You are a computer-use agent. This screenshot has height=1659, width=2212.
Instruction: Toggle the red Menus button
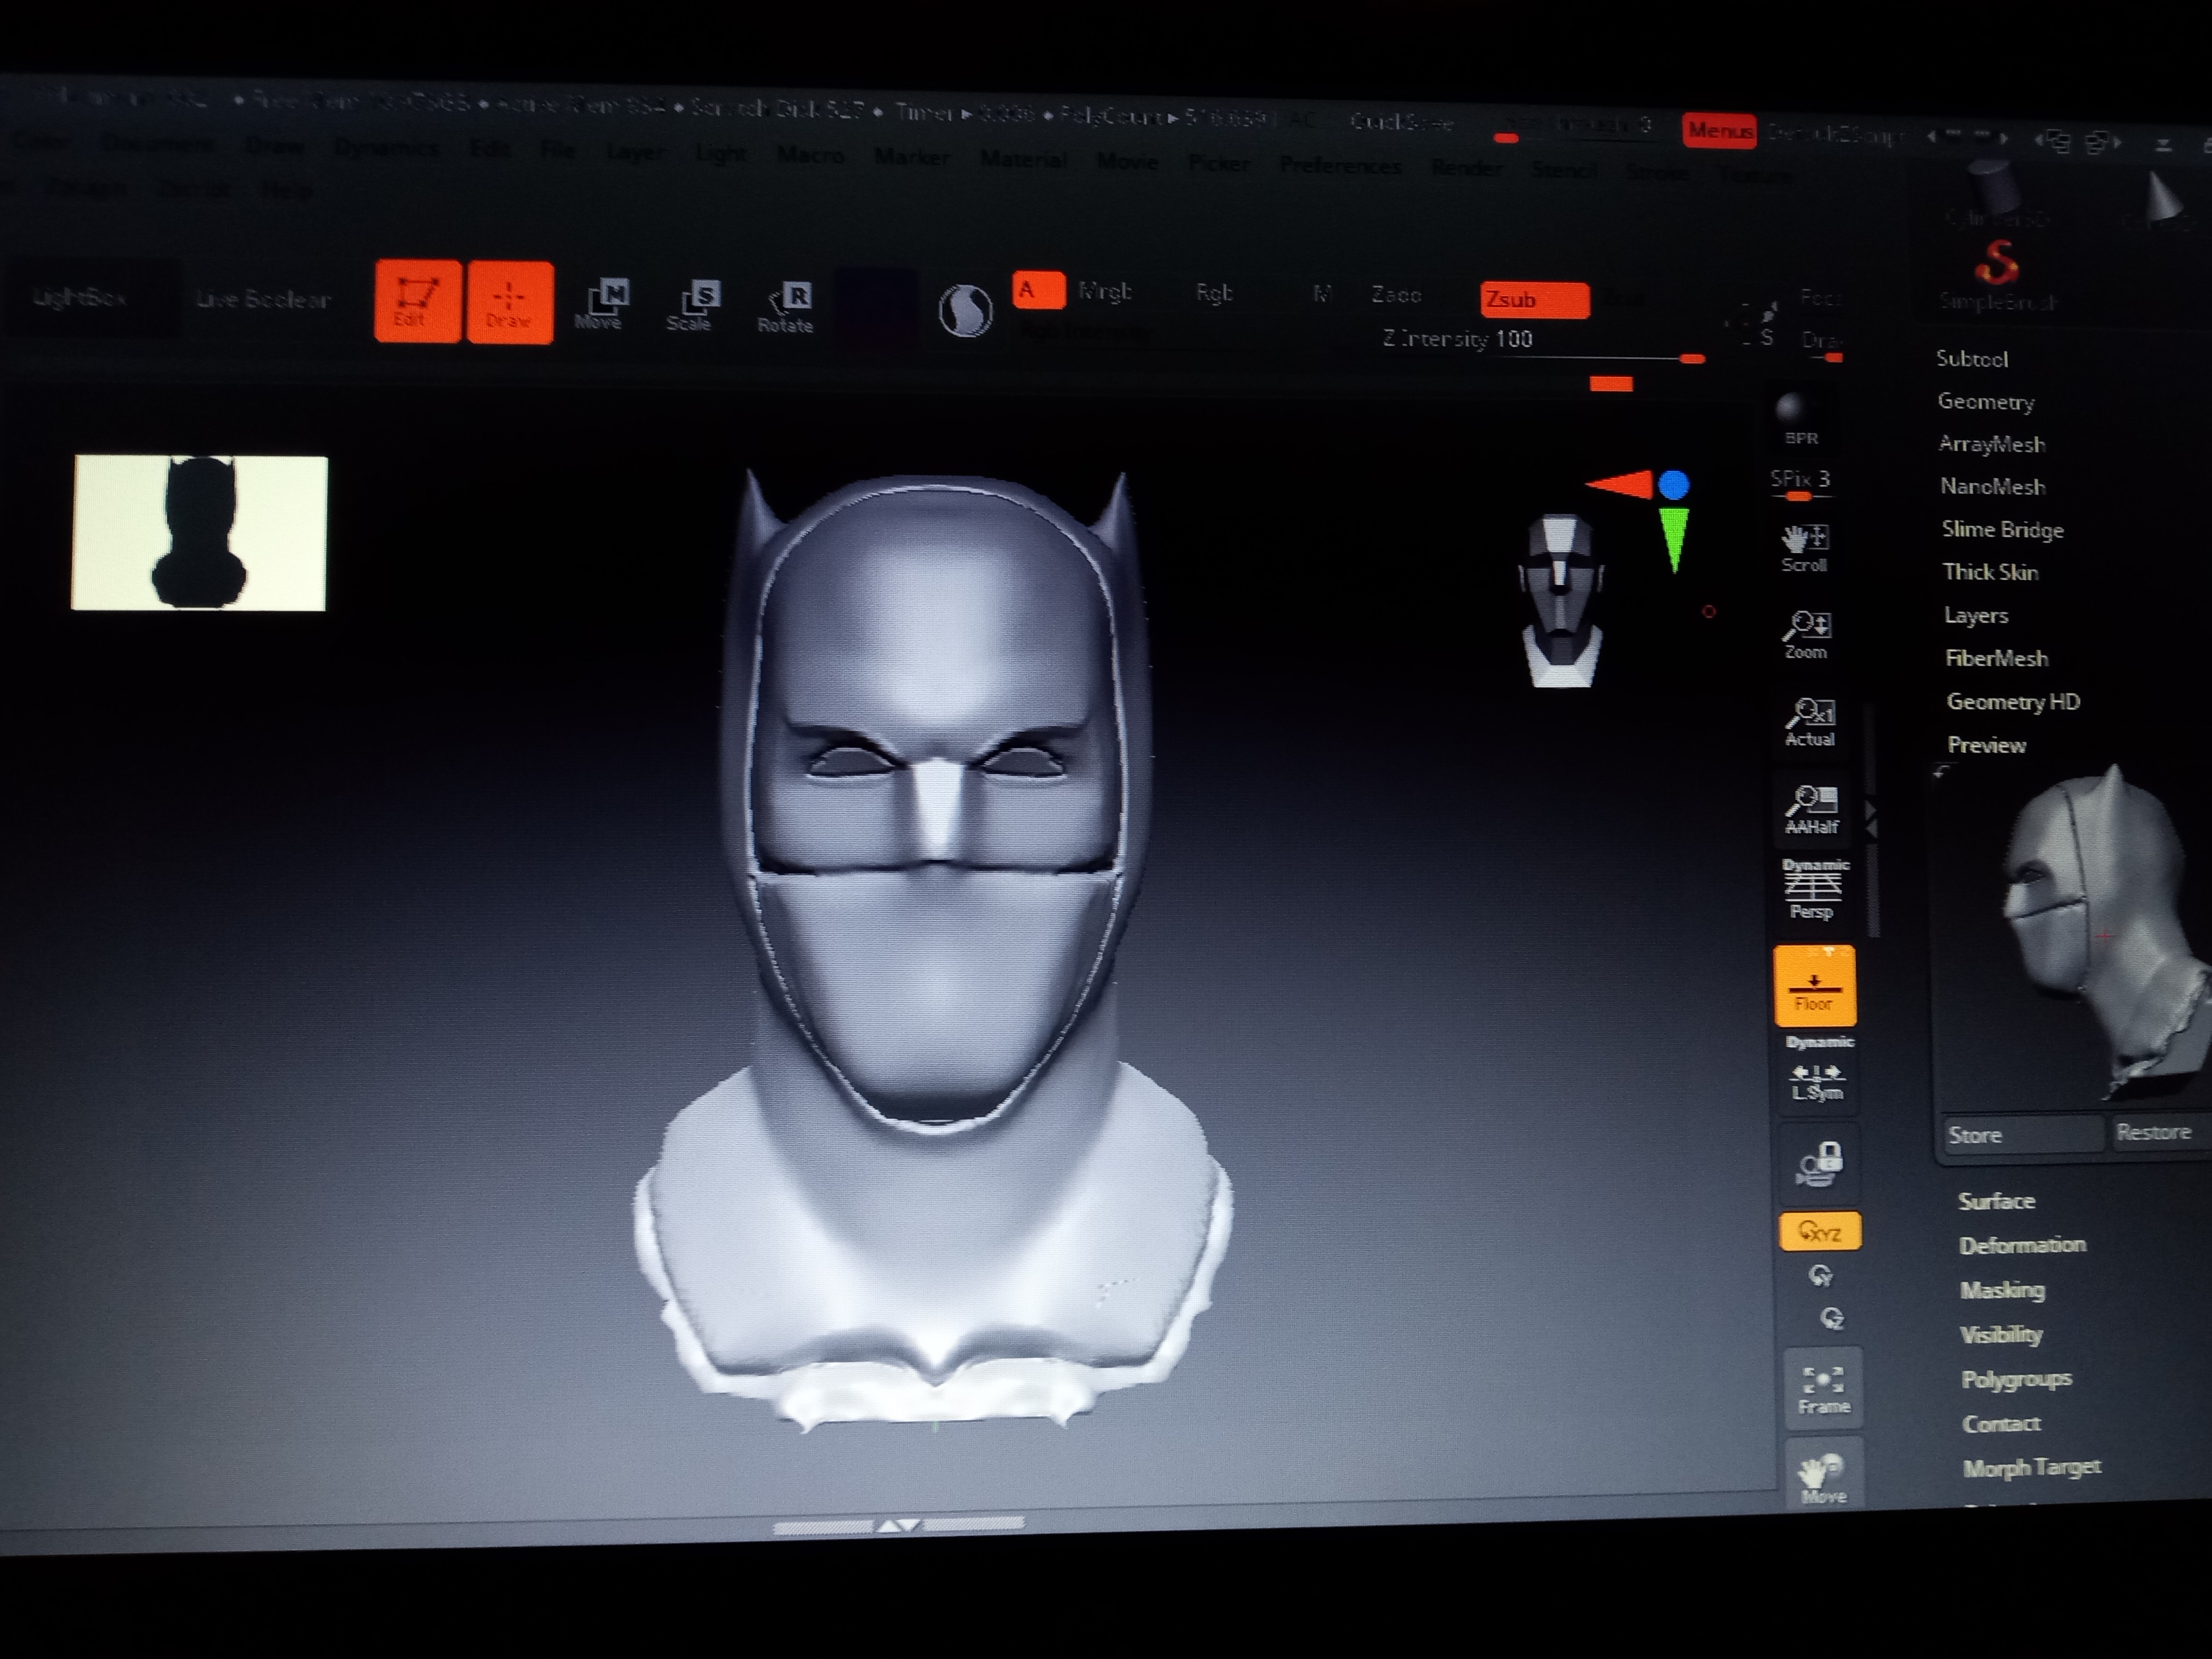click(1719, 130)
